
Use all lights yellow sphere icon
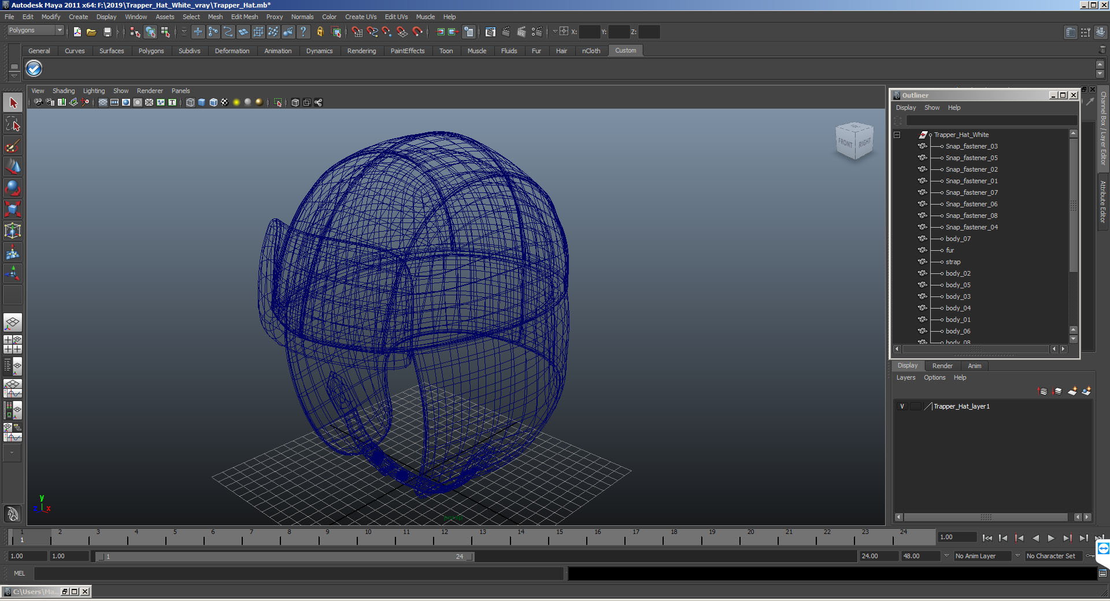(x=236, y=102)
